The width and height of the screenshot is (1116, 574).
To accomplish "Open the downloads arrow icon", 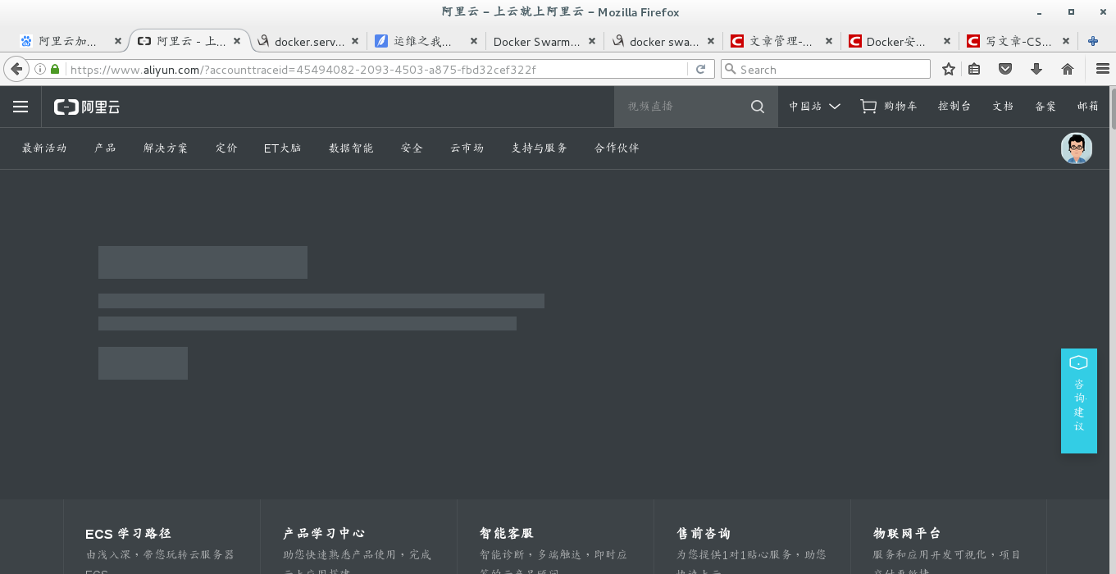I will click(x=1036, y=70).
